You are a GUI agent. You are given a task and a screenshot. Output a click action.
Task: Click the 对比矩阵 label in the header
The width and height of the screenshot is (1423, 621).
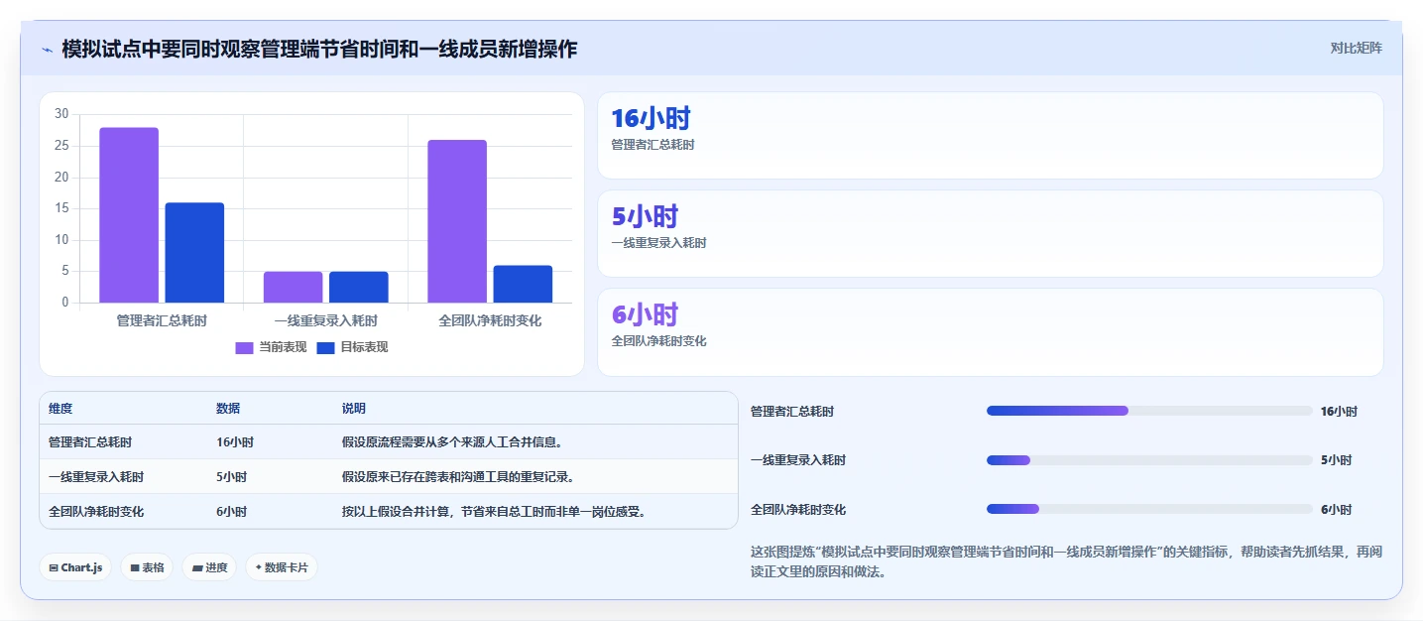[1356, 48]
